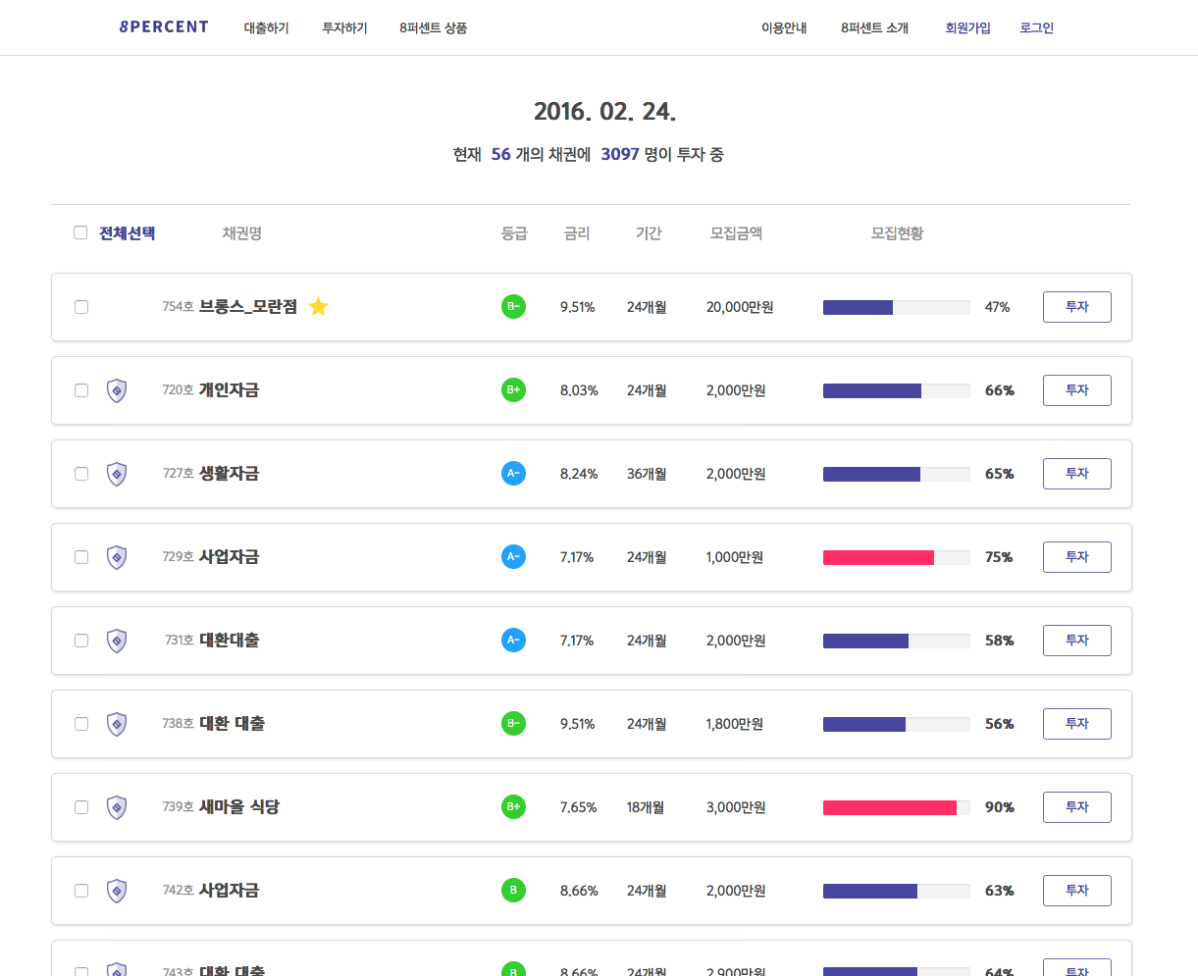Click the 8PERCENT logo
The width and height of the screenshot is (1198, 976).
tap(163, 26)
